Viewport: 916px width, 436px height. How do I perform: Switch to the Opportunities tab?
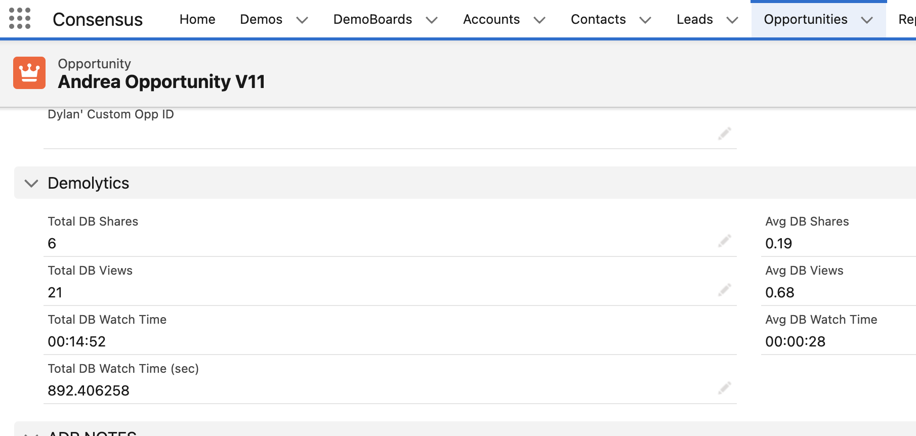tap(806, 19)
